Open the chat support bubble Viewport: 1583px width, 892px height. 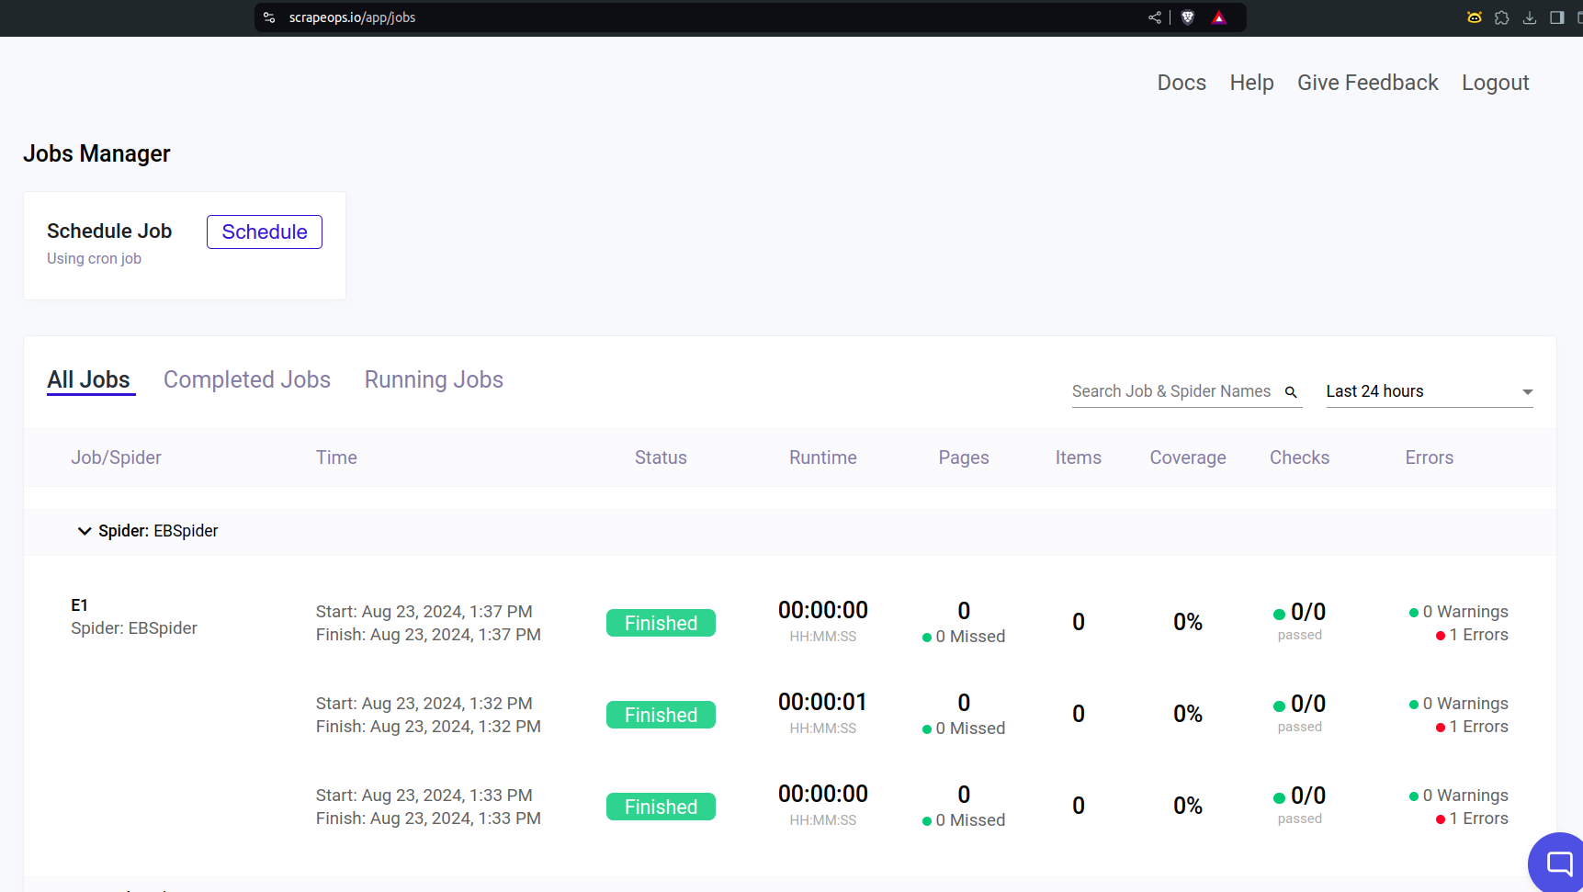(x=1558, y=864)
